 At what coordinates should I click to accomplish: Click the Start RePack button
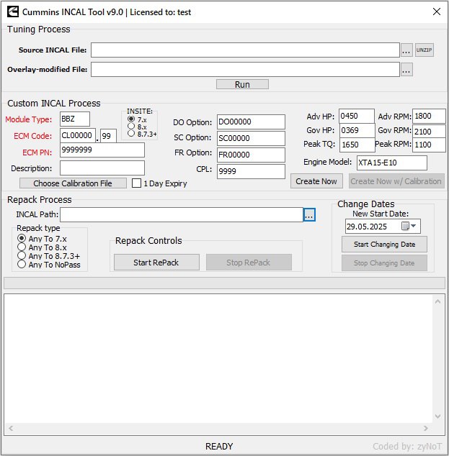(156, 263)
